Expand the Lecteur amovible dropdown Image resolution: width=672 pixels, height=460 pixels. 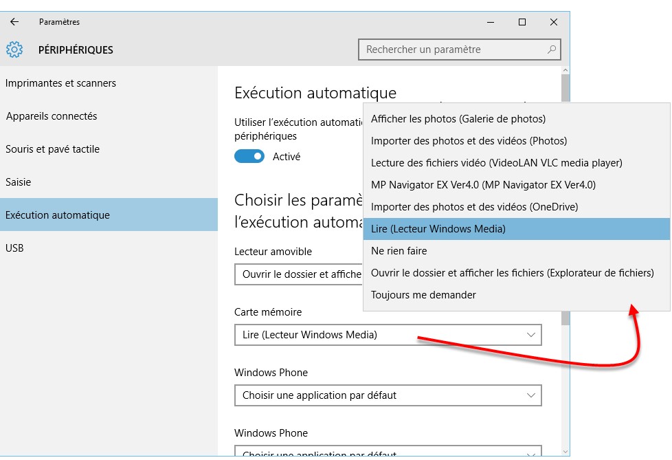pyautogui.click(x=299, y=274)
